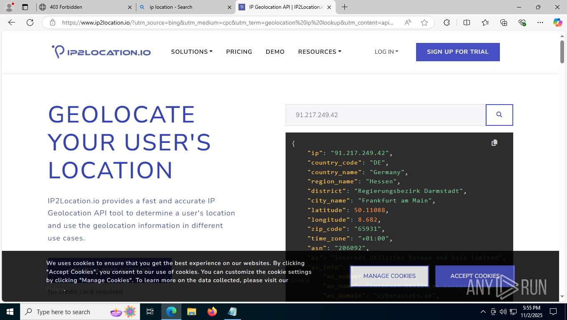This screenshot has width=567, height=320.
Task: Click the "Regierungsbezirk Darmstadt" district value
Action: tap(409, 191)
